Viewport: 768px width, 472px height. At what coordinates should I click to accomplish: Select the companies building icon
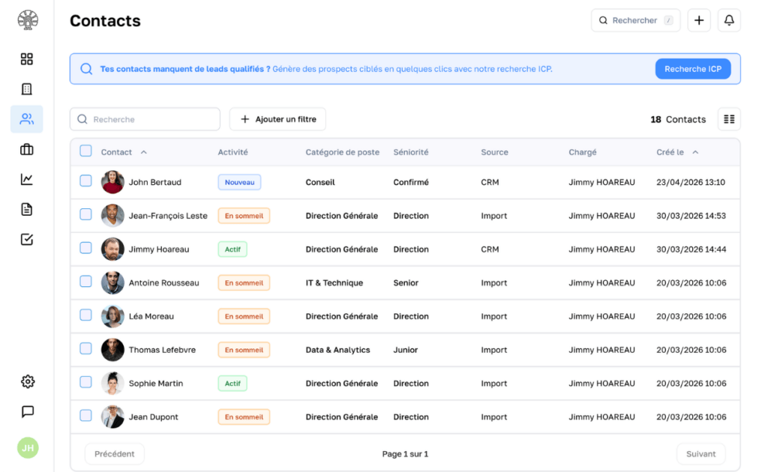pyautogui.click(x=27, y=88)
